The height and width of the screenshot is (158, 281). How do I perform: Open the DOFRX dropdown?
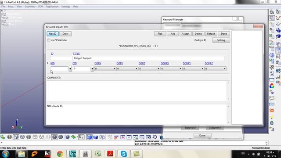click(x=171, y=68)
